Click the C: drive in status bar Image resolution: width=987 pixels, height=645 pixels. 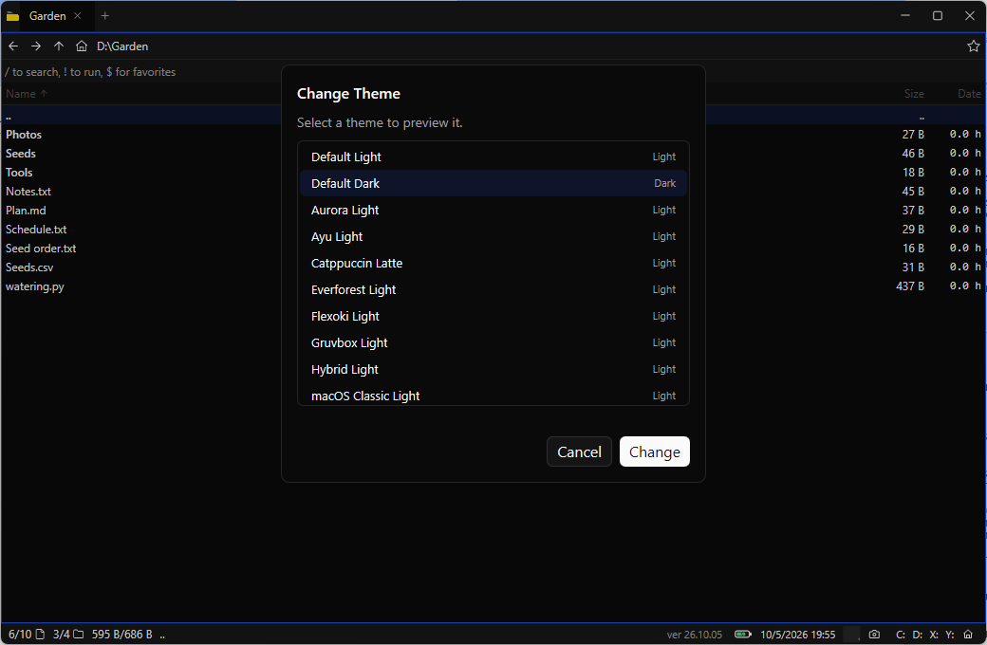click(x=901, y=635)
